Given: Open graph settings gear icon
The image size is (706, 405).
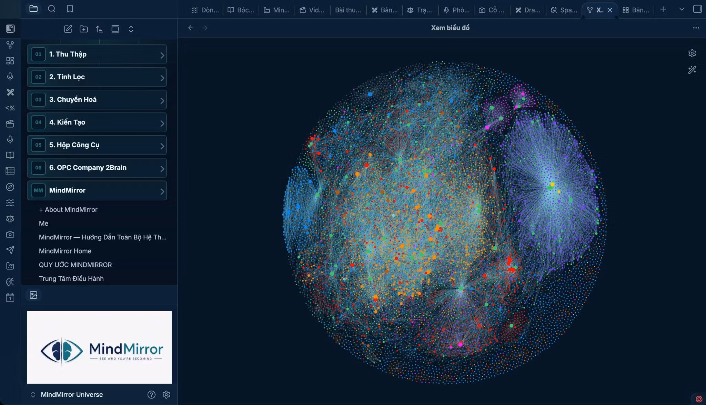Looking at the screenshot, I should point(692,53).
